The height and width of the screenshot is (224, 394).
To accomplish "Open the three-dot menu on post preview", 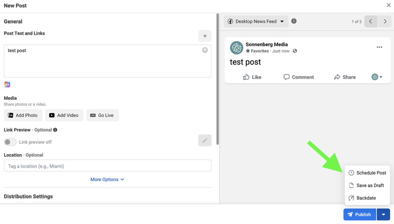I will [x=379, y=47].
